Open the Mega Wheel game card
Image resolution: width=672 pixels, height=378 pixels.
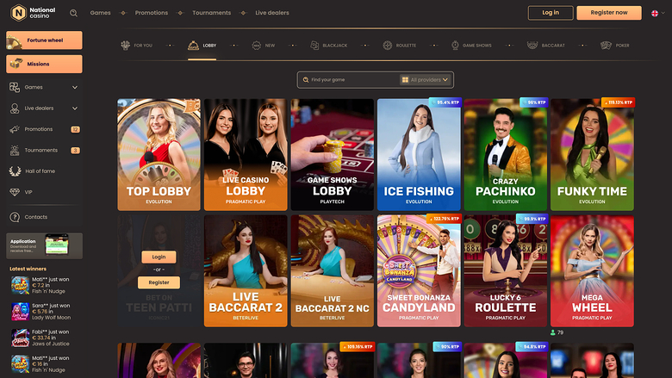point(592,271)
